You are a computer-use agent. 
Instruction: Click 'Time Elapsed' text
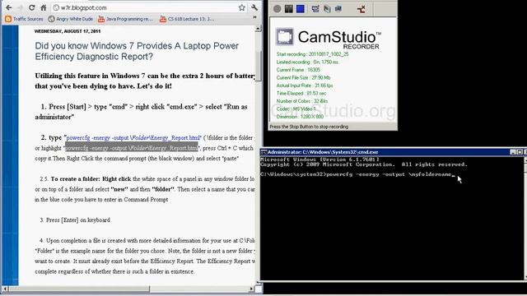(x=301, y=93)
